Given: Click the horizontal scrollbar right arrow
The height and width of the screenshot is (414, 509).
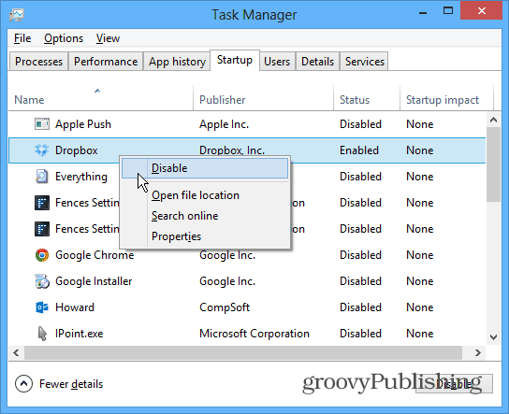Looking at the screenshot, I should coord(477,352).
